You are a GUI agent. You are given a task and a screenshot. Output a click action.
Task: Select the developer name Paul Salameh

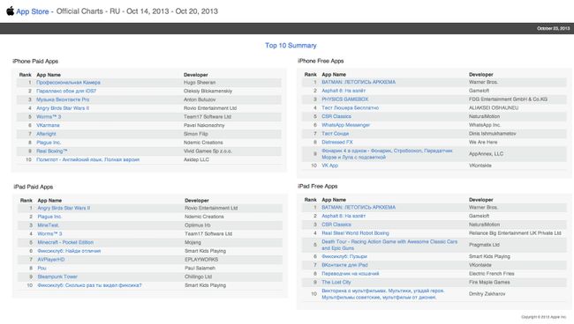pyautogui.click(x=200, y=269)
